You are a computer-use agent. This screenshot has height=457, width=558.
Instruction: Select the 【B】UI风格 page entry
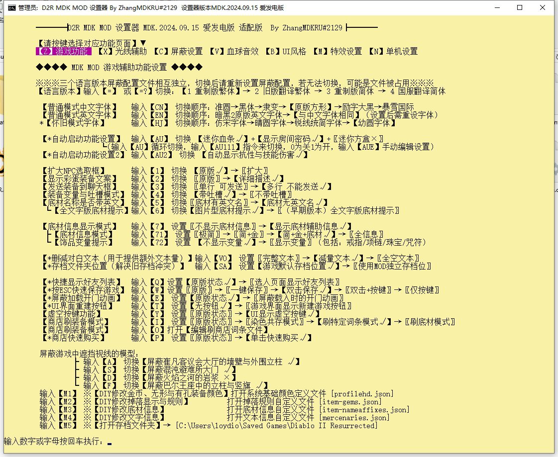coord(286,51)
